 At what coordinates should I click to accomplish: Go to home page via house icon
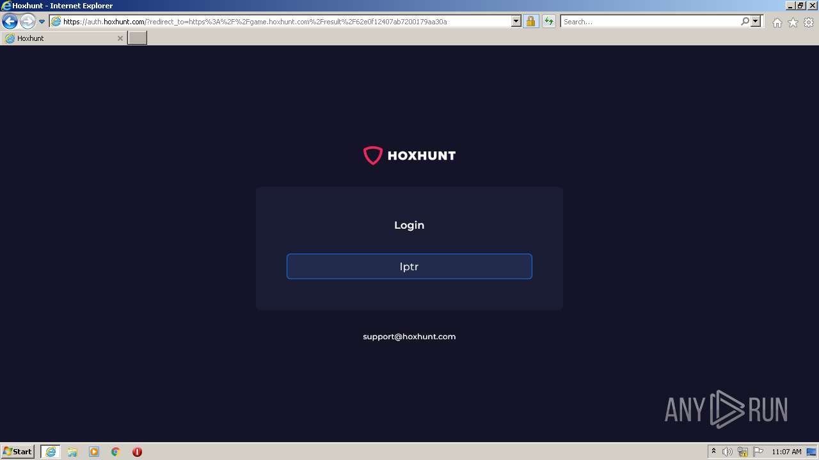(777, 22)
